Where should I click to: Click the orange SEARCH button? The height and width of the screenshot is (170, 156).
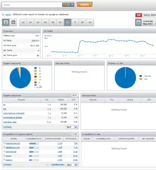point(85,5)
